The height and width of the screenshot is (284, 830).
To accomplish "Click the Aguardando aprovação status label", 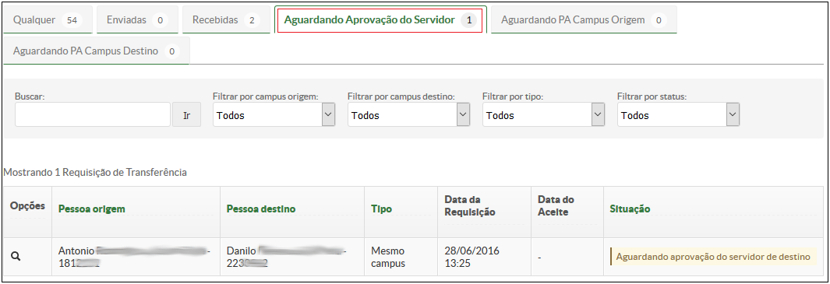I will [x=713, y=257].
